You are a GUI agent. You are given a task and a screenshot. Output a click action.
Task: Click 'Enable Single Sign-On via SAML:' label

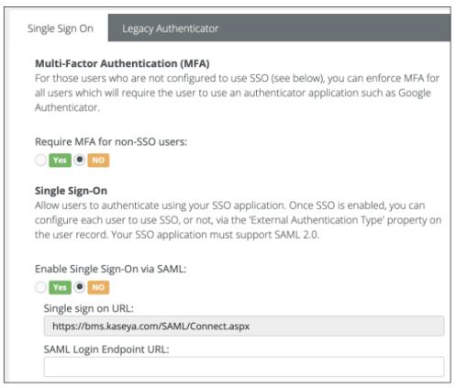(110, 269)
